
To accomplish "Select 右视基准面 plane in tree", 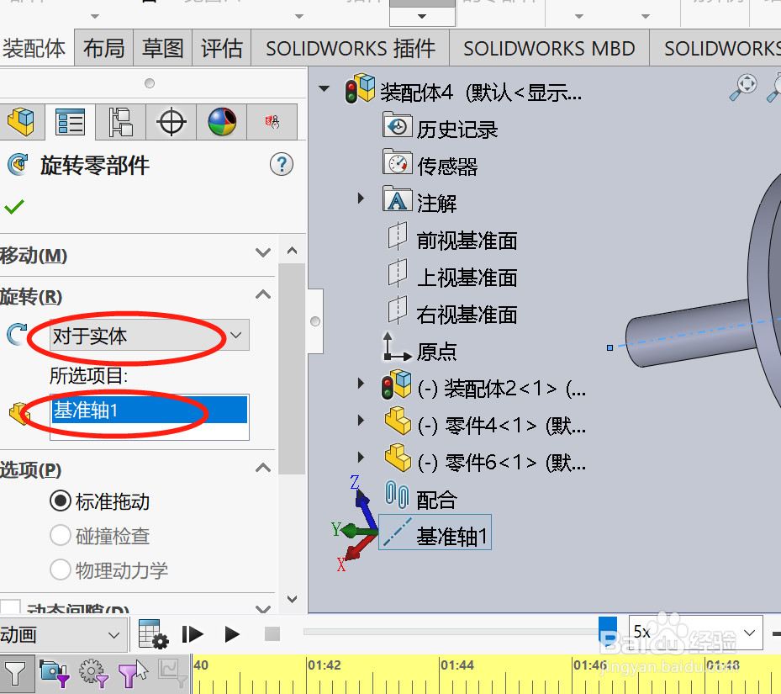I will click(467, 315).
